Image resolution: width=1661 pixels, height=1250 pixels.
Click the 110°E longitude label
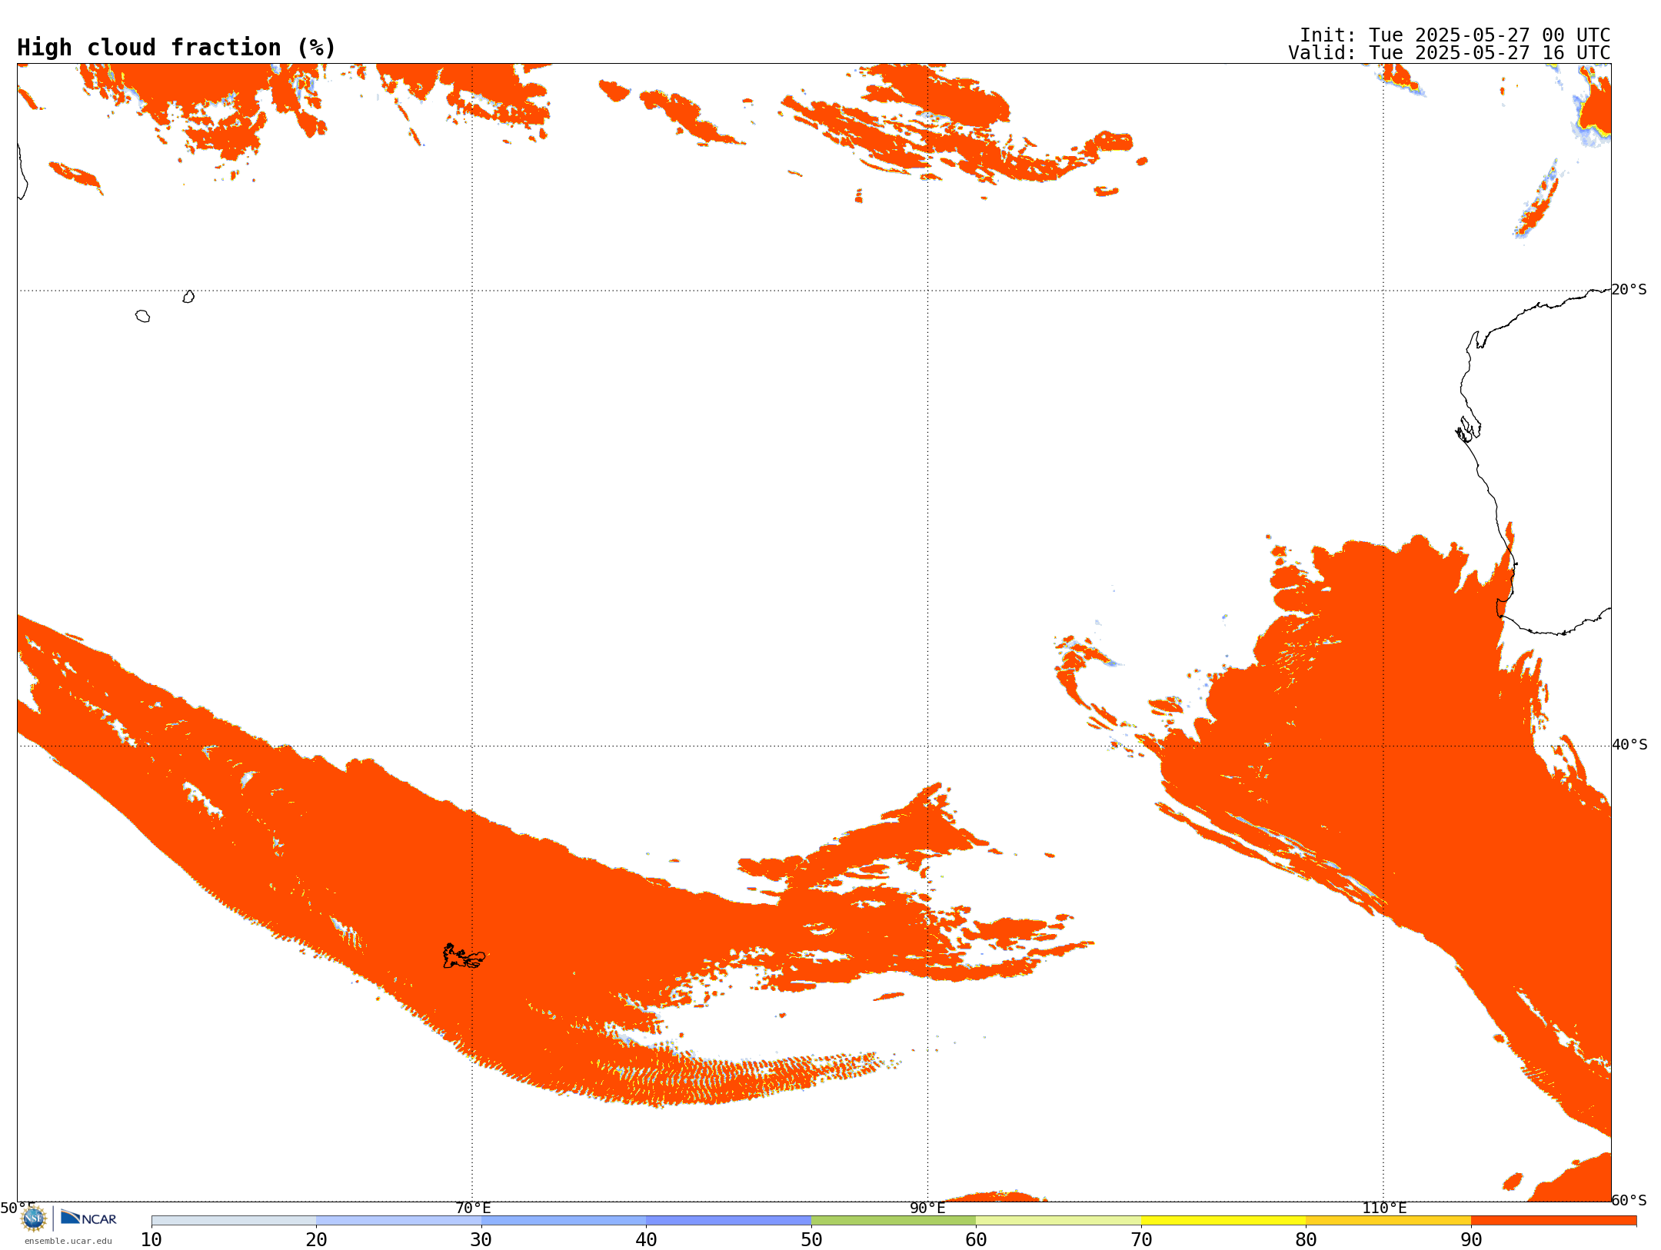(x=1384, y=1208)
